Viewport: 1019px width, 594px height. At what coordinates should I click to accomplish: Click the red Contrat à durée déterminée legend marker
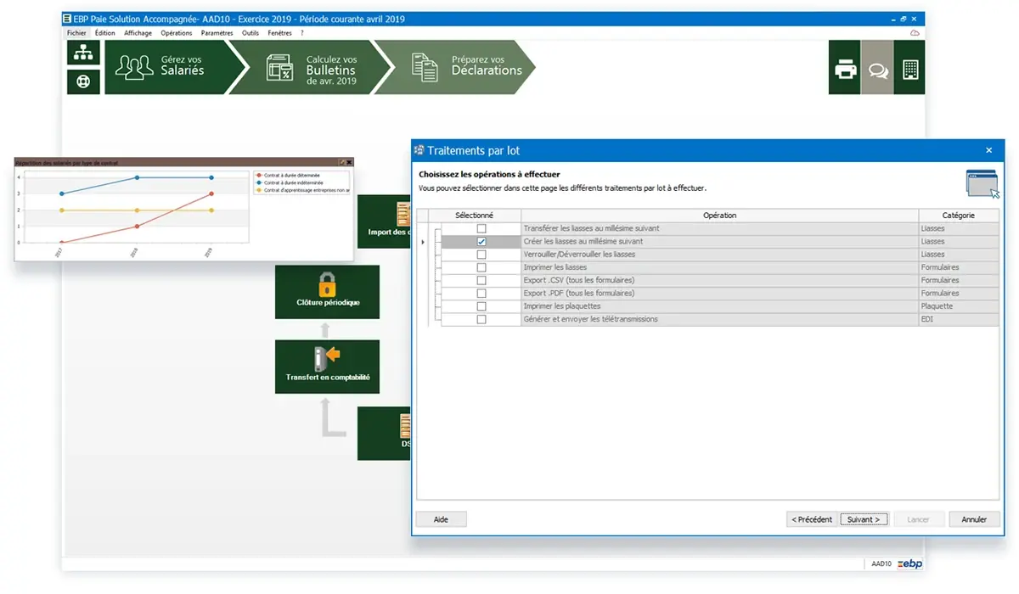click(x=259, y=175)
